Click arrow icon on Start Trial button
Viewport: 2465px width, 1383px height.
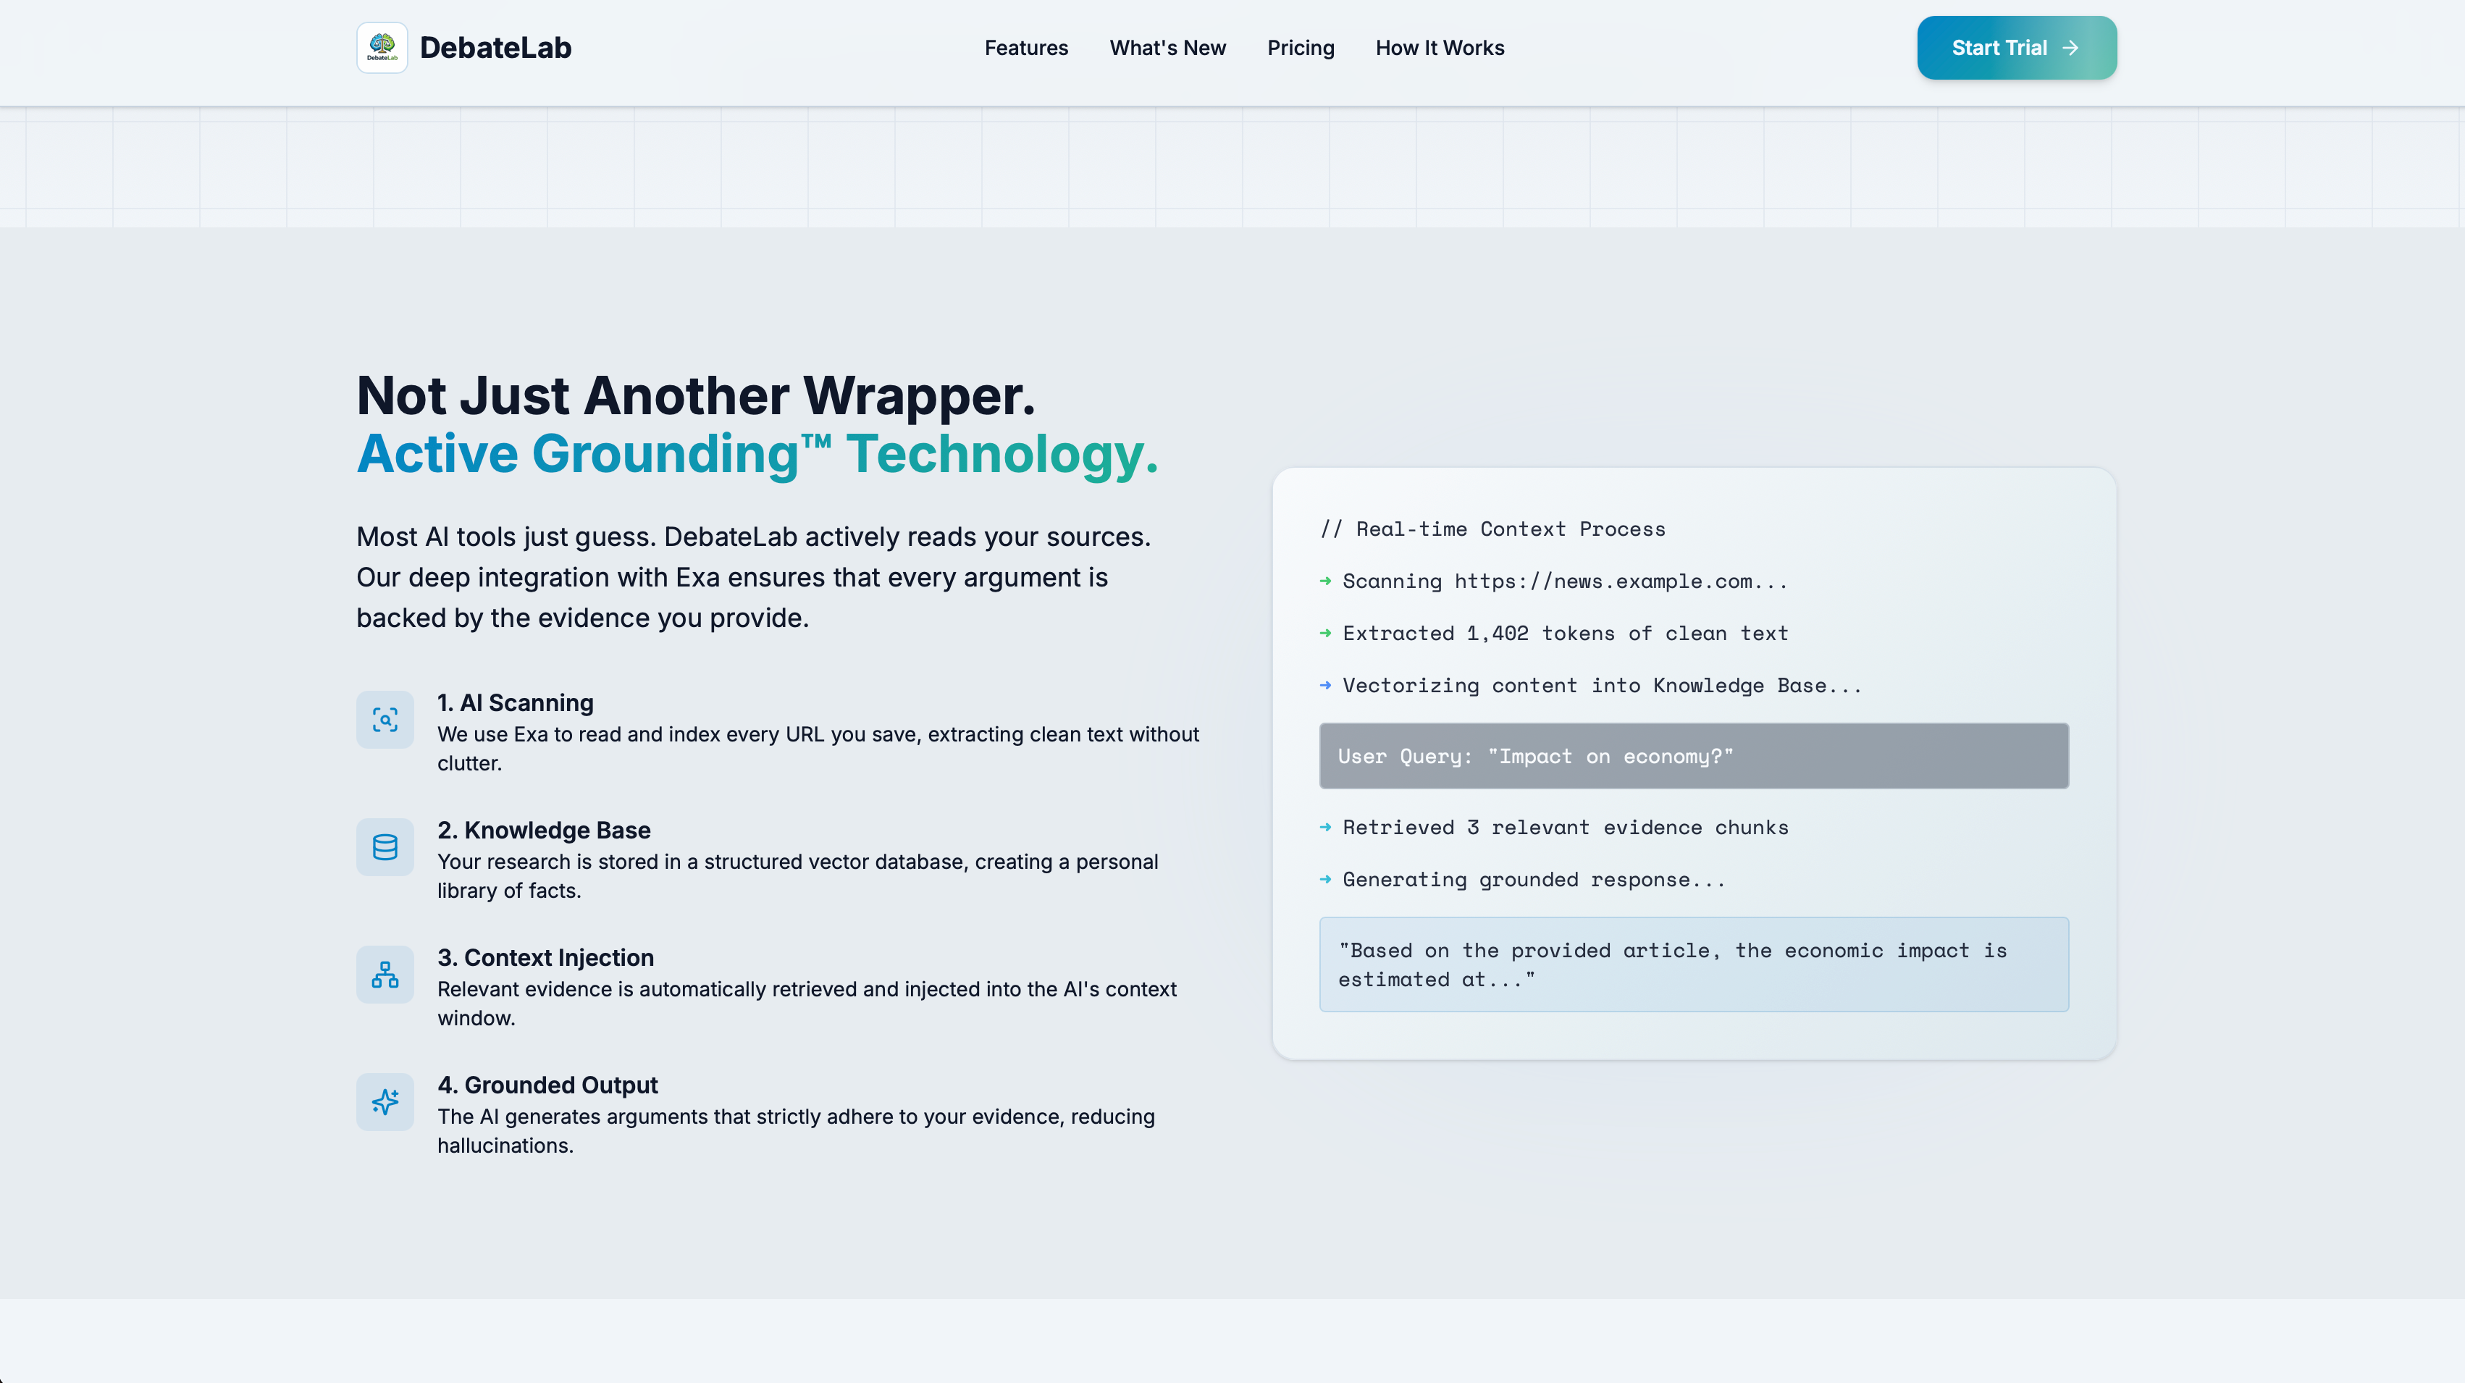[2070, 48]
